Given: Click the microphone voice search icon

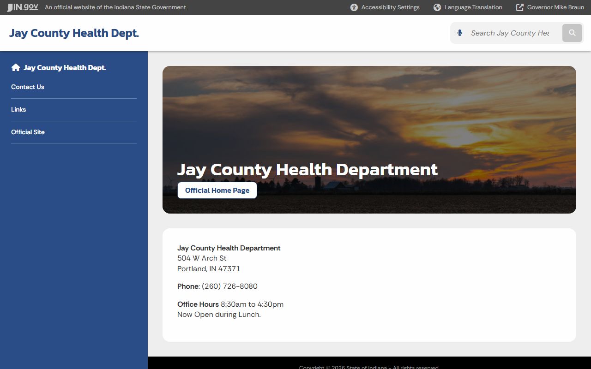Looking at the screenshot, I should point(459,33).
